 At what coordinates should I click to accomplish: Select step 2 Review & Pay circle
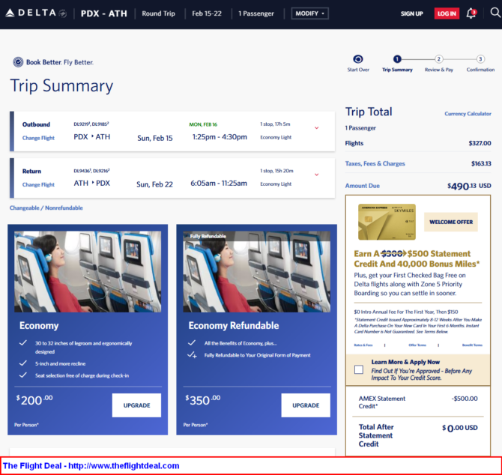[439, 59]
